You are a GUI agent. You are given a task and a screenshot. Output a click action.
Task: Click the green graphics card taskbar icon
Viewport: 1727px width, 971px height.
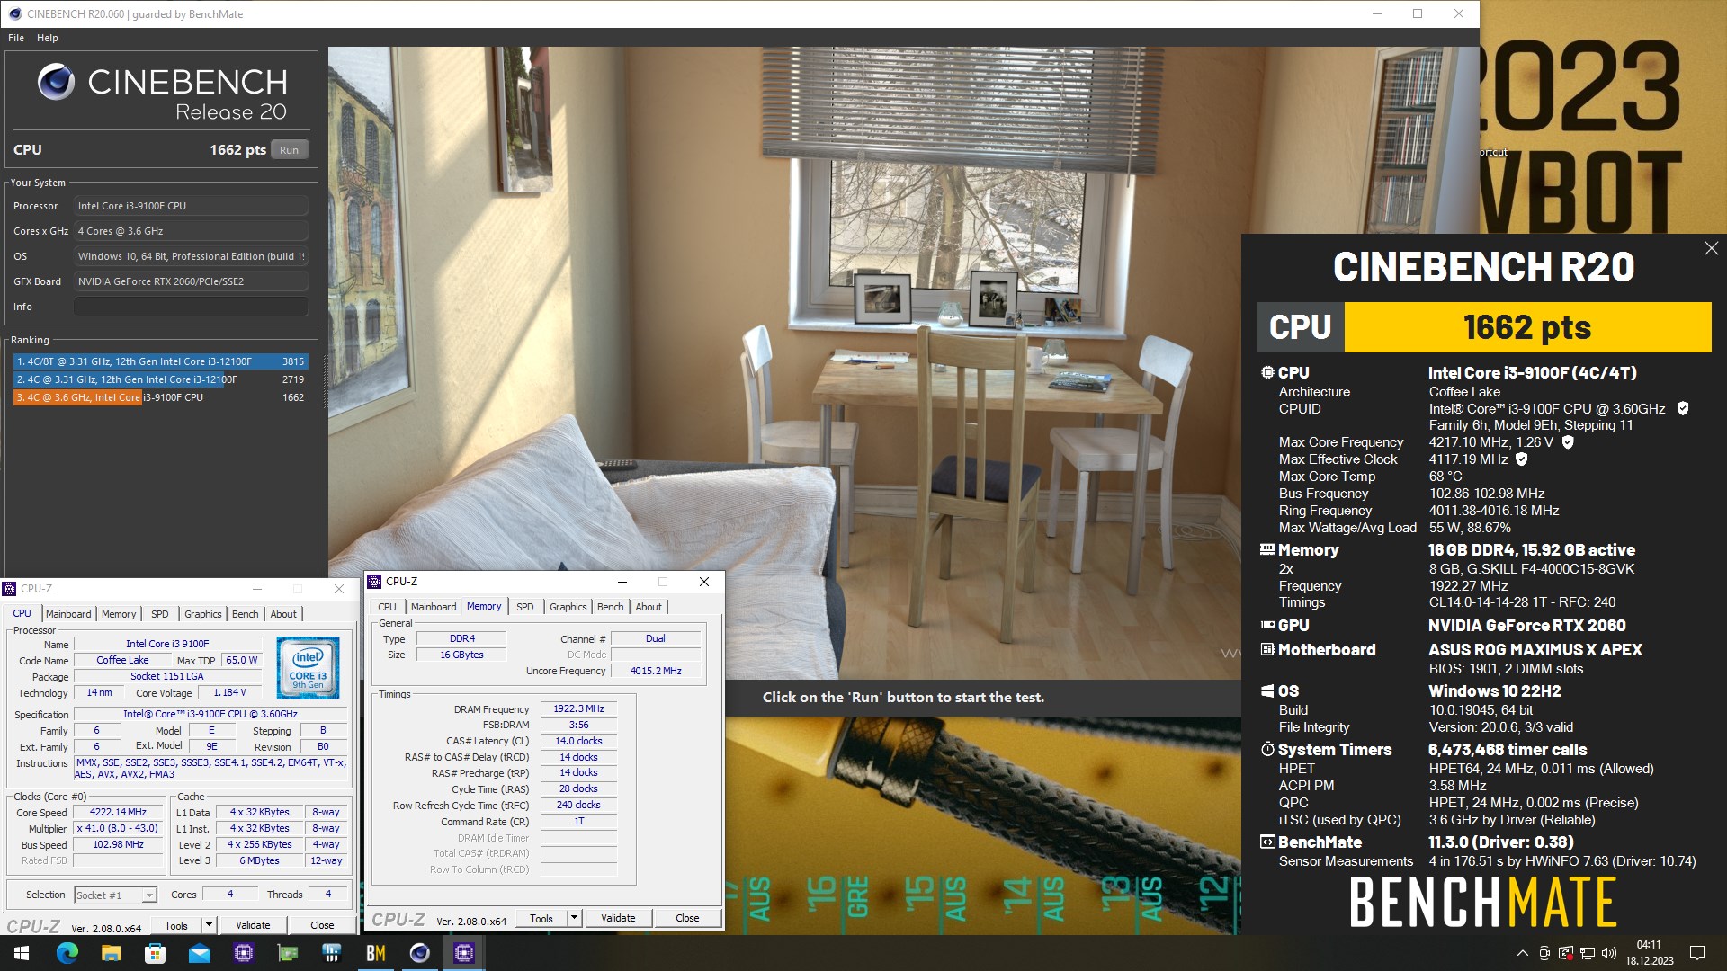[x=287, y=953]
